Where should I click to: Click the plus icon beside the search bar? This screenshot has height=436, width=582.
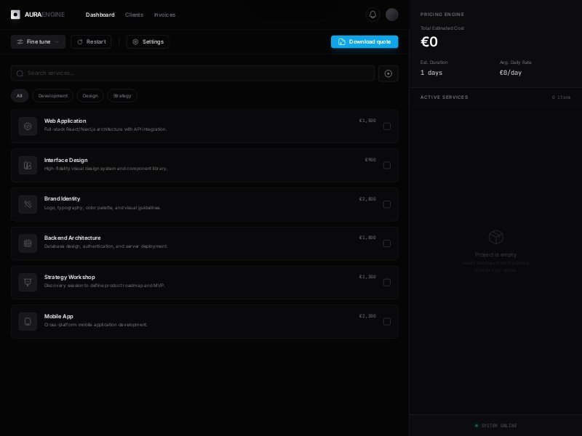[x=388, y=73]
